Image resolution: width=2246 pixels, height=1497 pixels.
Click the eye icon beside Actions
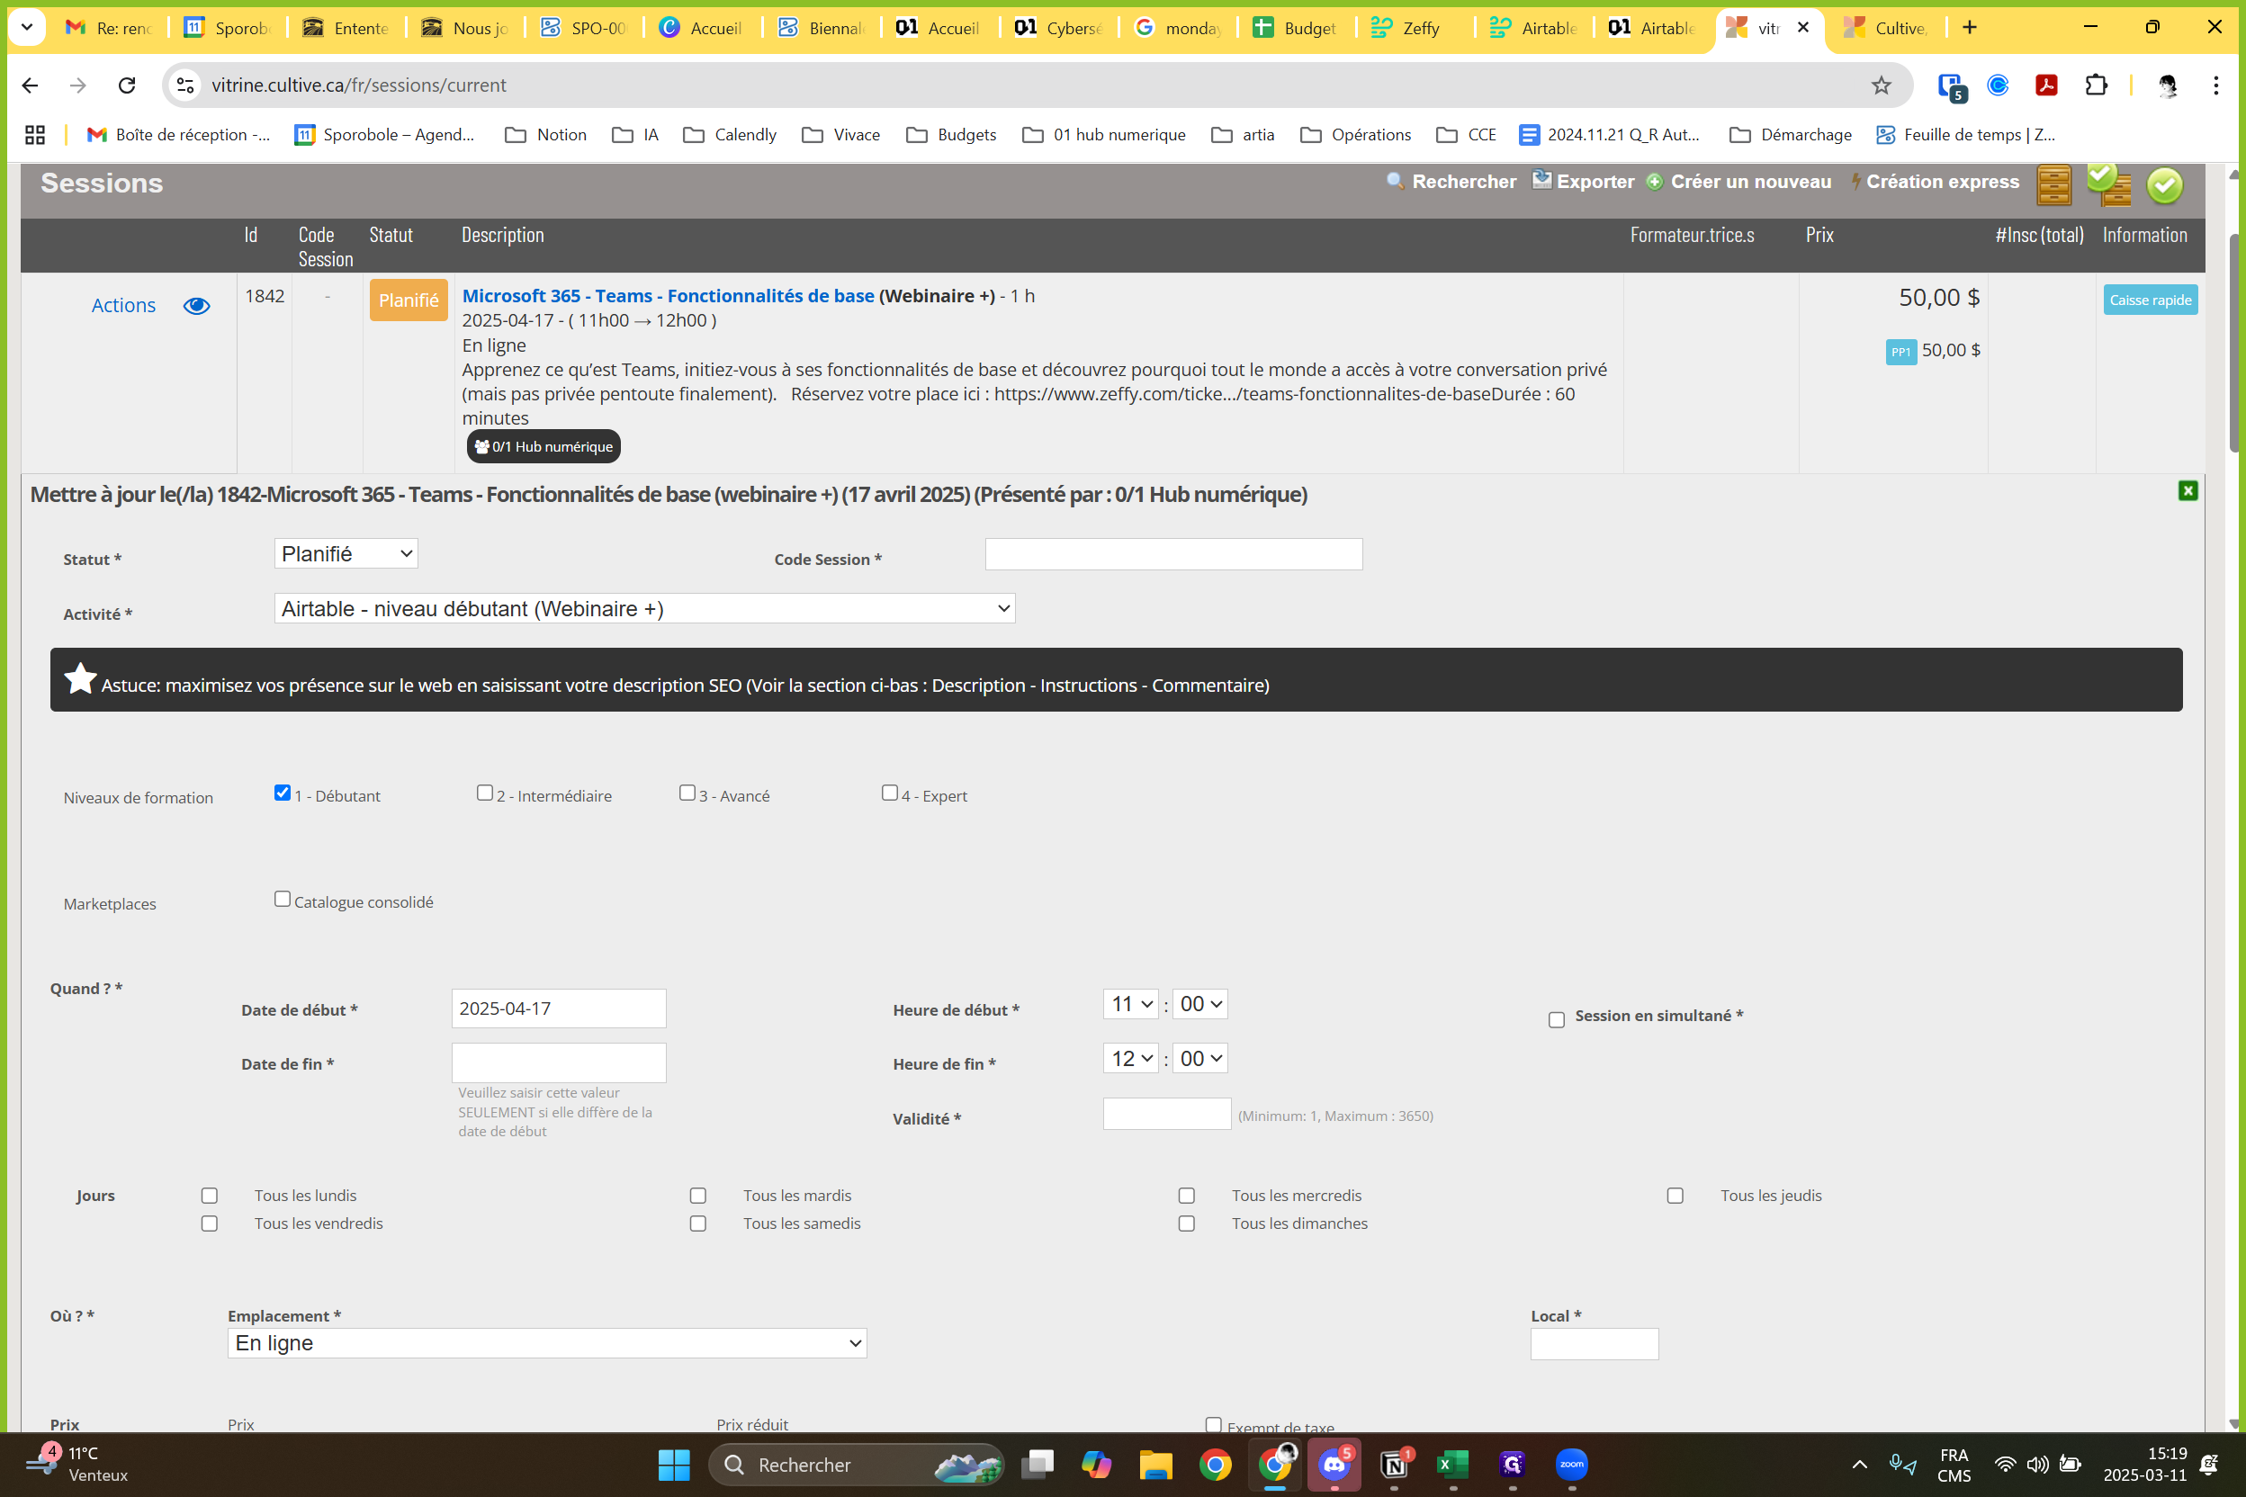[196, 306]
